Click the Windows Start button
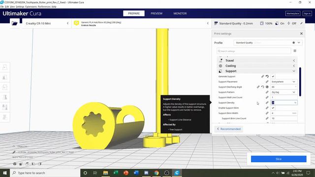The height and width of the screenshot is (177, 315). coord(5,173)
